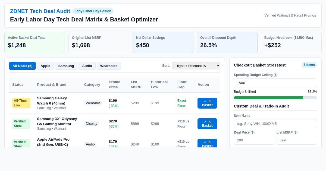Select the Original List MSRP card
Viewport: 326px width, 171px height.
click(99, 42)
